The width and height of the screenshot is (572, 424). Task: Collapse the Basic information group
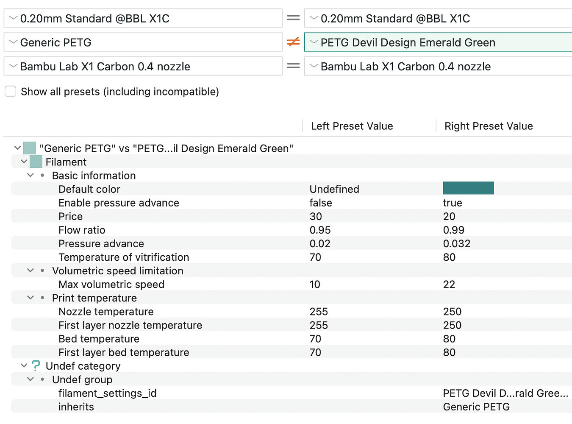(31, 175)
